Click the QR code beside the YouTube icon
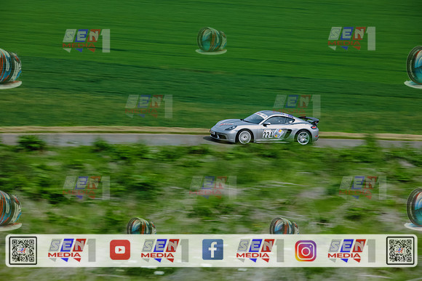Image resolution: width=422 pixels, height=281 pixels. pos(23,251)
